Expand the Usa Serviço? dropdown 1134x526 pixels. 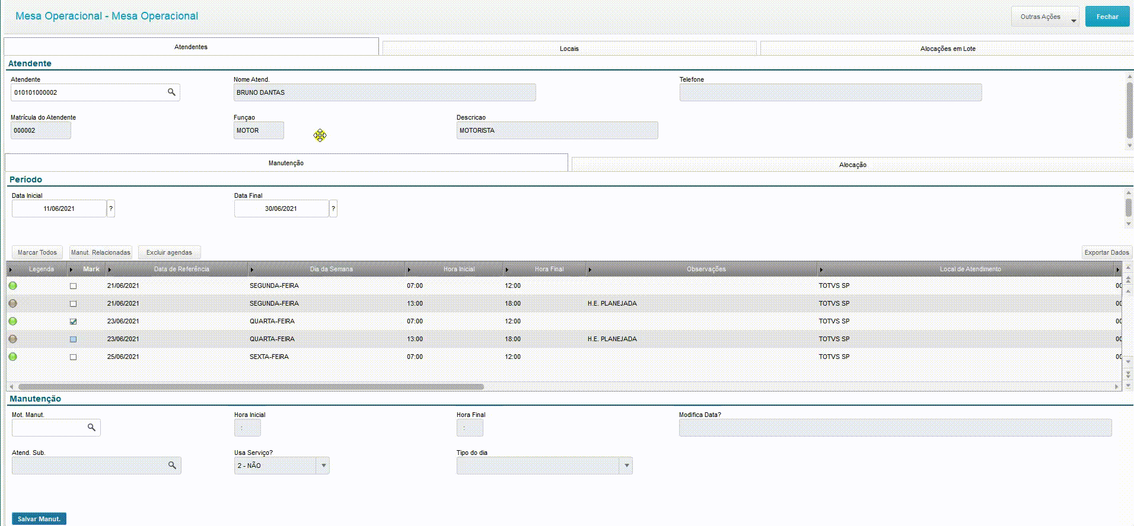[323, 466]
